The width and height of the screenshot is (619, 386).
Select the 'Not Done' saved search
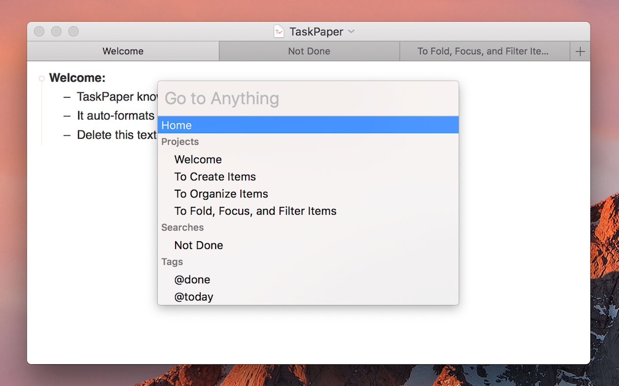[198, 245]
